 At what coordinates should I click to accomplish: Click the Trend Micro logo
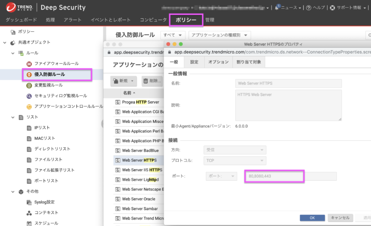(x=19, y=7)
